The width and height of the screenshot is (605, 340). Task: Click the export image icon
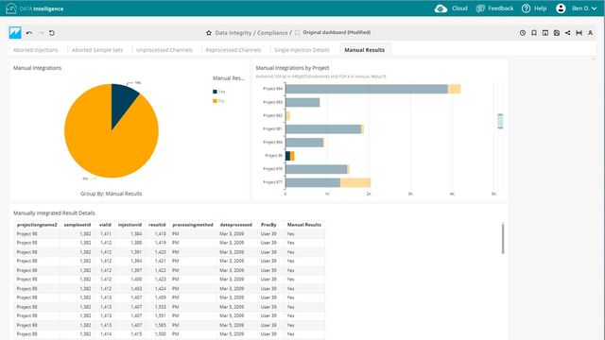pos(545,33)
